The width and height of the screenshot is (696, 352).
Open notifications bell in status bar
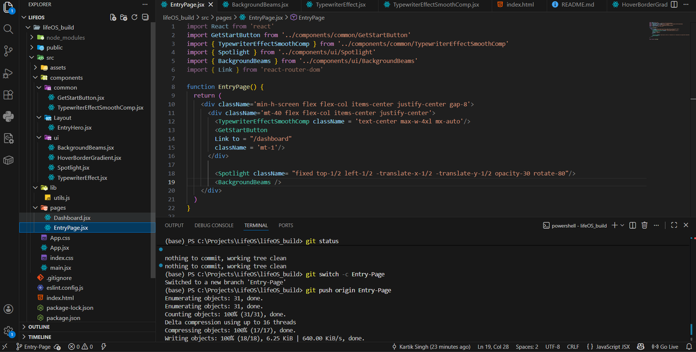(688, 347)
